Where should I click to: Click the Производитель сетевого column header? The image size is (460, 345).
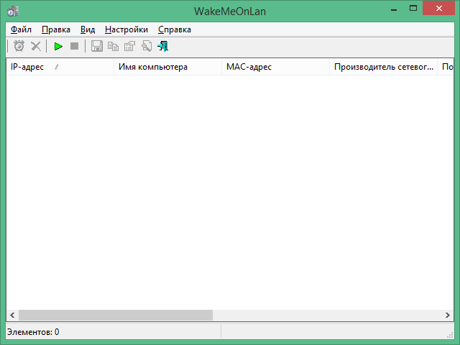(383, 67)
